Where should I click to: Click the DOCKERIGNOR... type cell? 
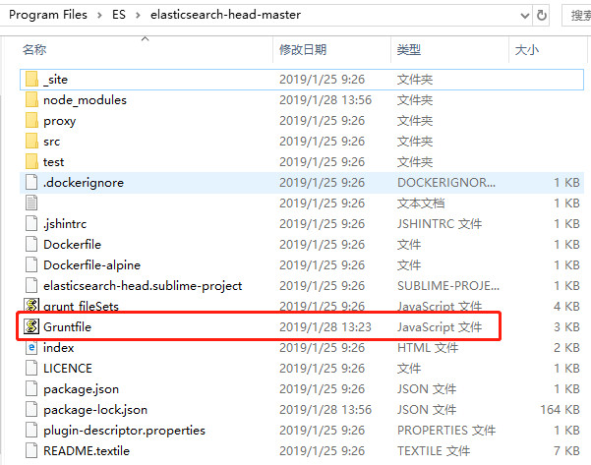pyautogui.click(x=446, y=183)
